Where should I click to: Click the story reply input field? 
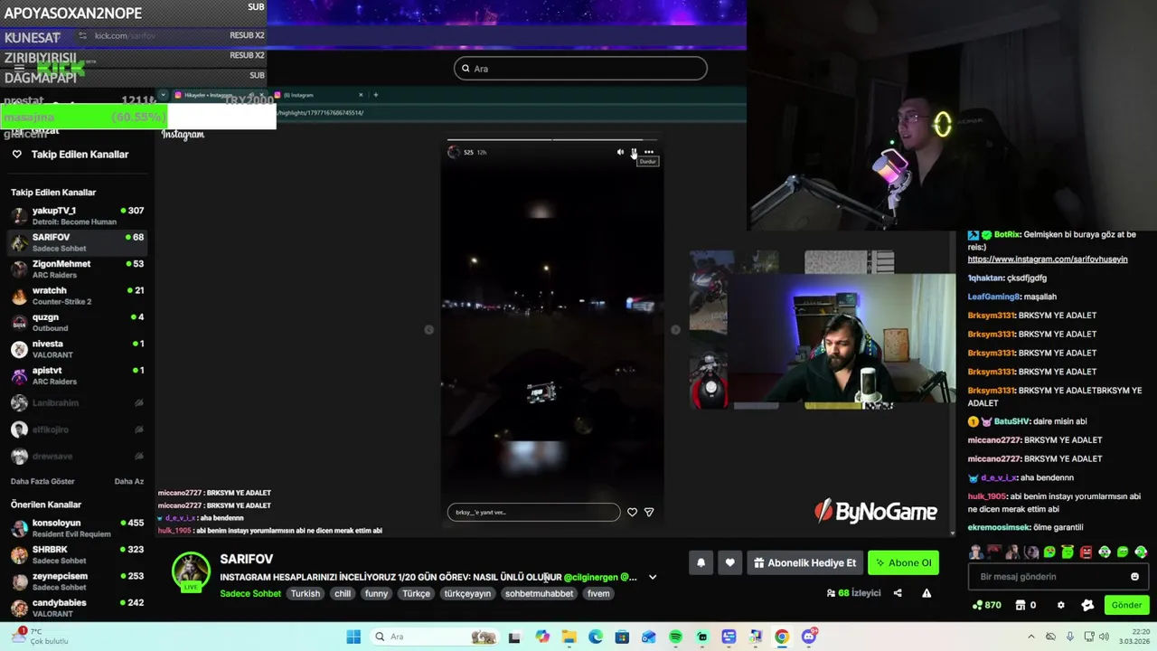(533, 512)
